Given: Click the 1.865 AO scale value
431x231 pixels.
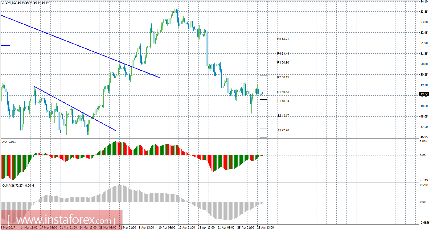Looking at the screenshot, I should [x=423, y=141].
